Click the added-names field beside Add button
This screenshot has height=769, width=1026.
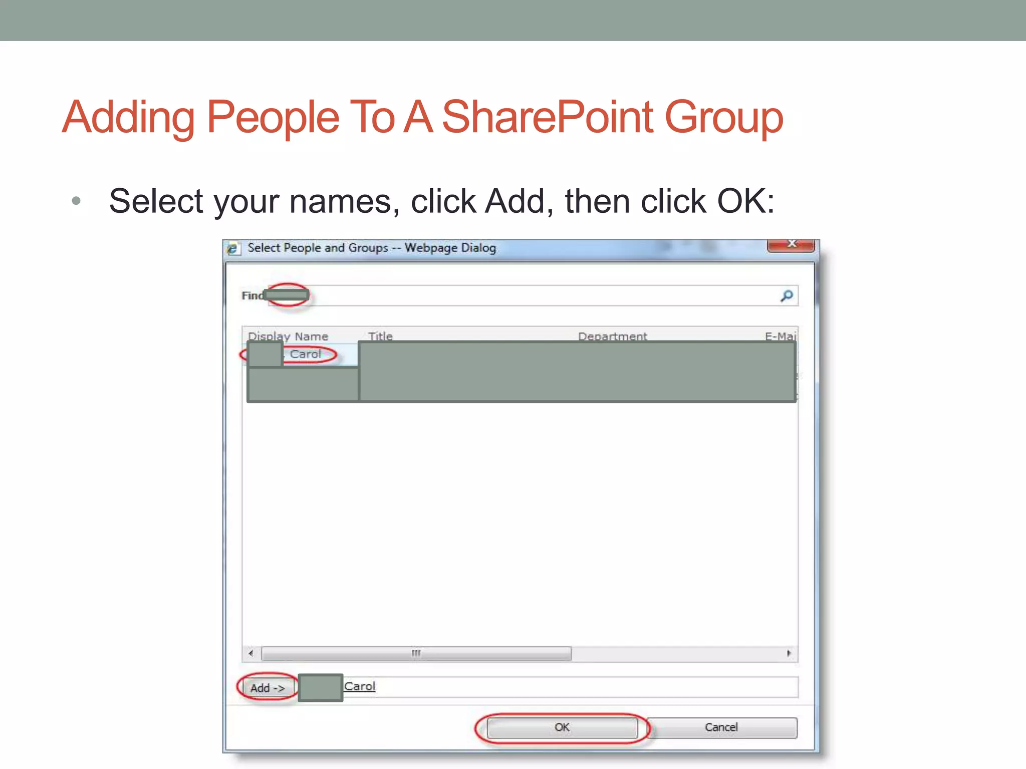(x=548, y=687)
